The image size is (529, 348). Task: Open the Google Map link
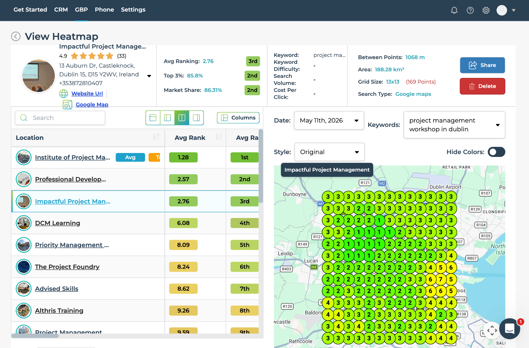point(92,105)
